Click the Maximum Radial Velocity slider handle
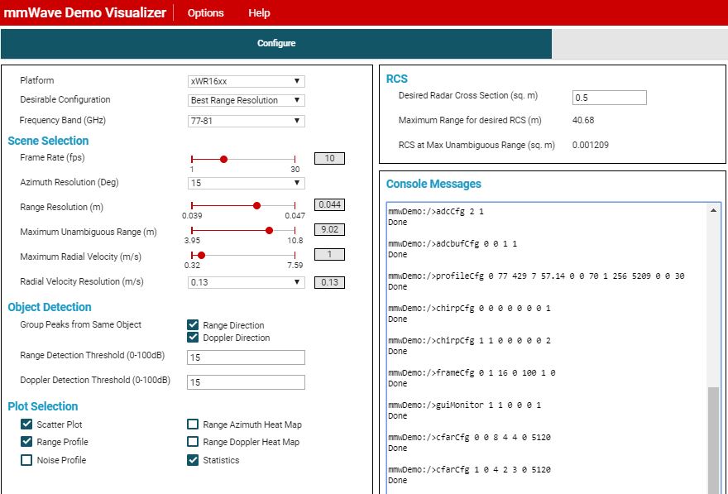728x494 pixels. (201, 255)
